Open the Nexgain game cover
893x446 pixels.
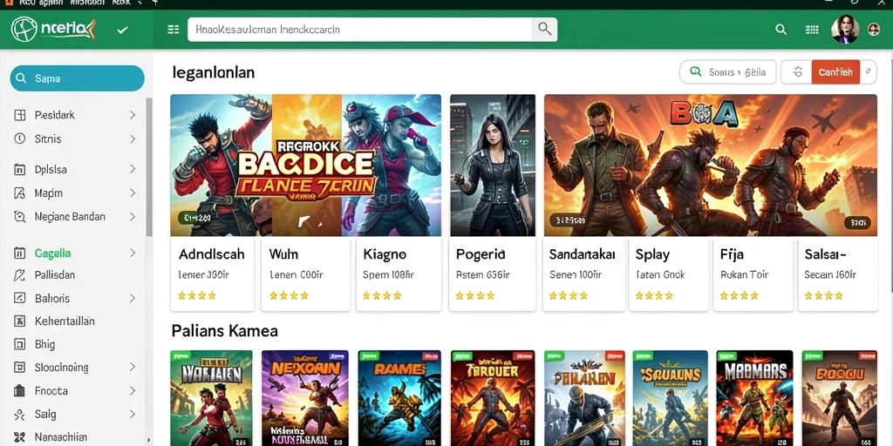point(304,397)
